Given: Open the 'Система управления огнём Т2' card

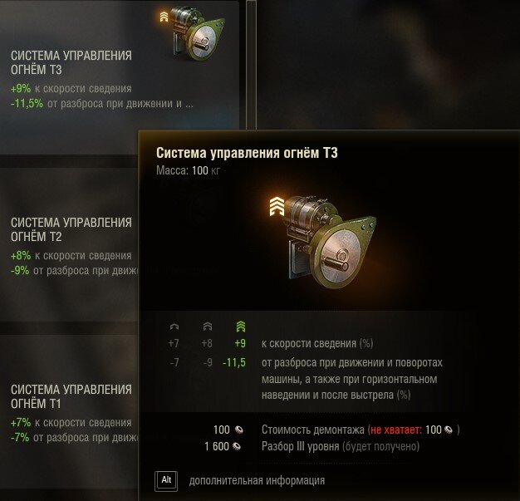Looking at the screenshot, I should pyautogui.click(x=69, y=244).
